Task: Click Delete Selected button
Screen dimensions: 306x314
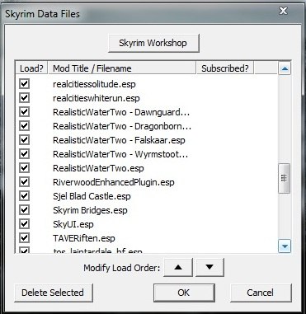Action: click(54, 293)
